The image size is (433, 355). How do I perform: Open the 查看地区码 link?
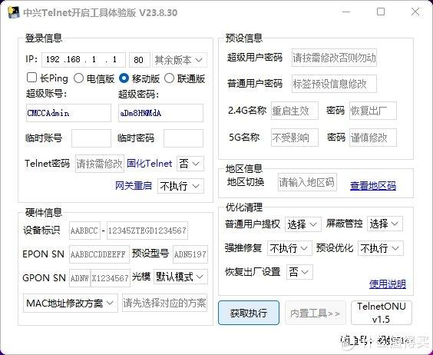tap(373, 185)
